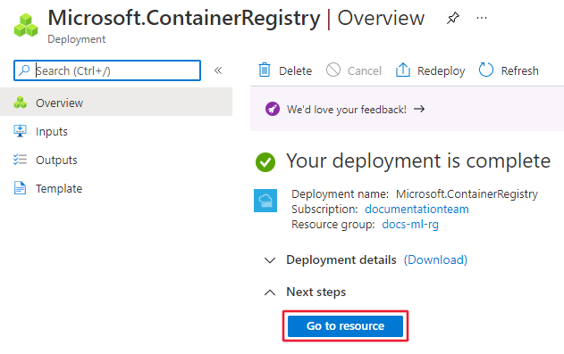Click the blue cloud deployment icon
This screenshot has height=354, width=564.
265,201
